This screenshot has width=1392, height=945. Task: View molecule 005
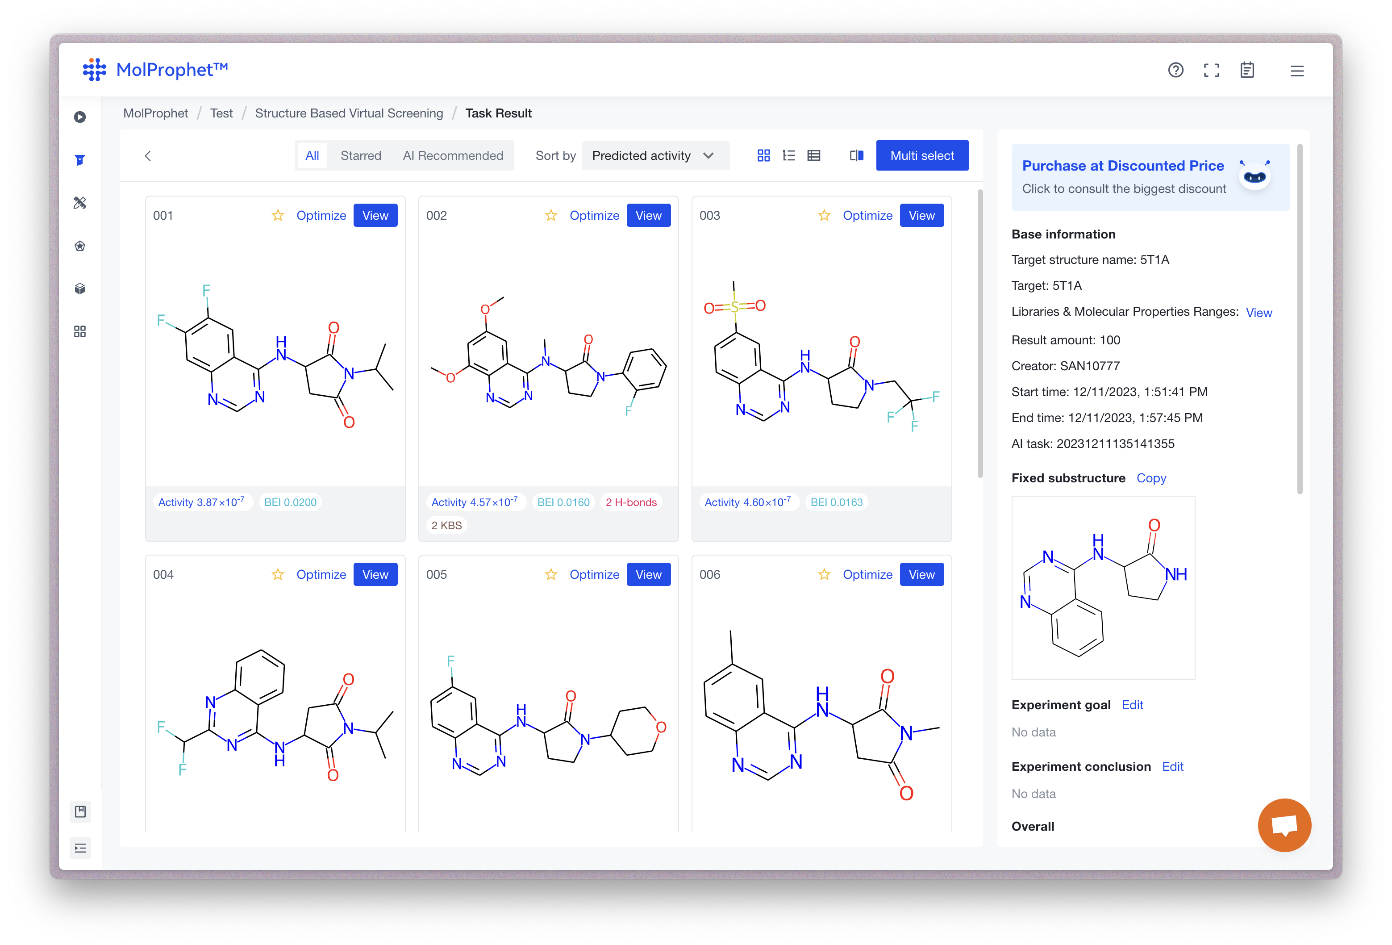(x=648, y=574)
